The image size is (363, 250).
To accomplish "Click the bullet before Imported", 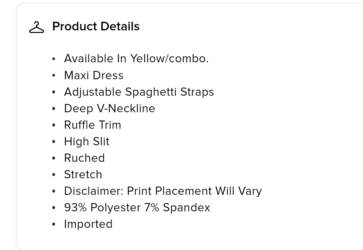I will coord(54,224).
